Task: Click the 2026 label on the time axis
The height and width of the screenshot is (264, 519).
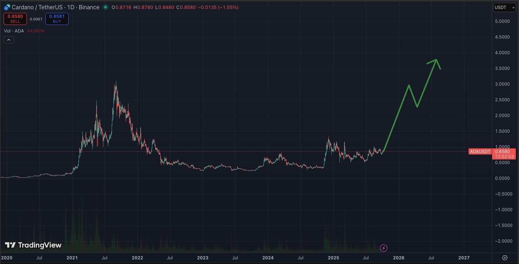Action: click(x=398, y=258)
